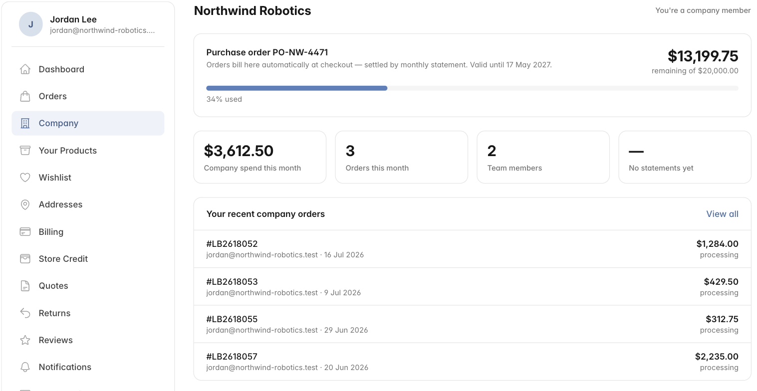Click the 20 Jun 2026 order date line
This screenshot has height=391, width=757.
coord(287,368)
